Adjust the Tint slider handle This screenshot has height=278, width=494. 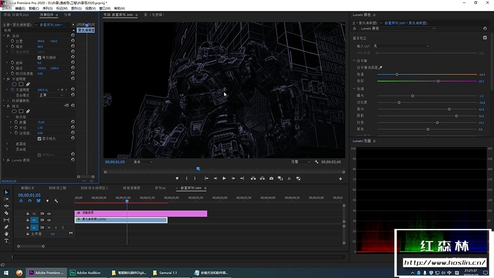click(x=438, y=81)
